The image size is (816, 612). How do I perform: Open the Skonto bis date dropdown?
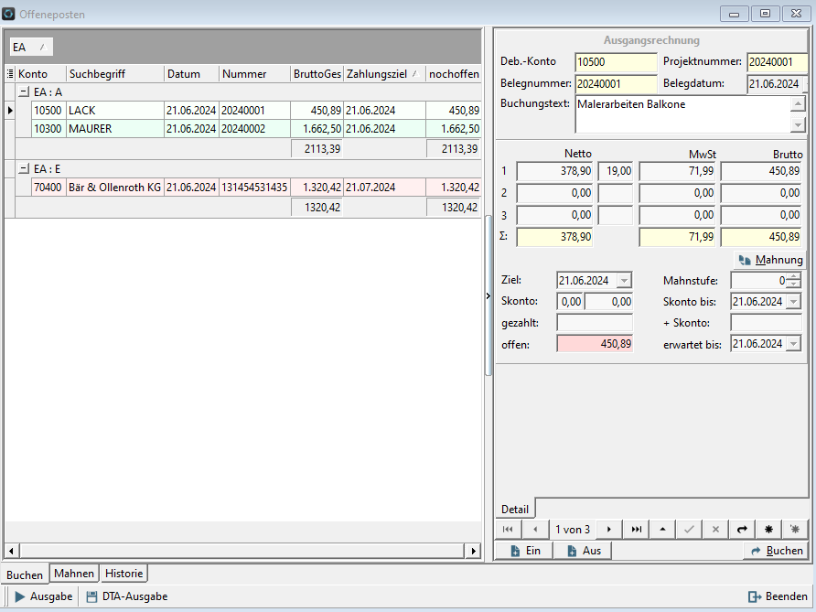coord(793,302)
